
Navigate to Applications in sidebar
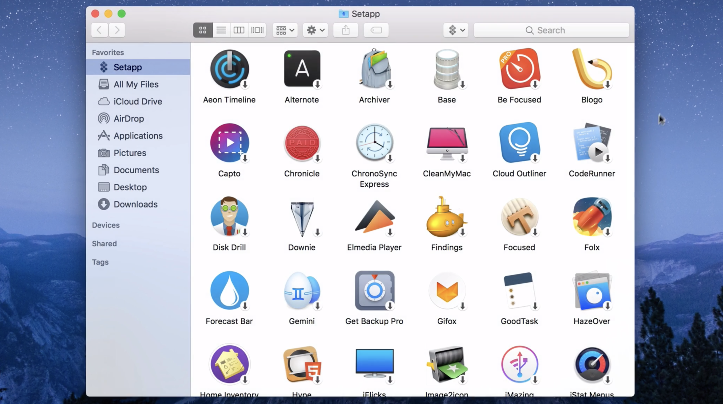click(138, 135)
